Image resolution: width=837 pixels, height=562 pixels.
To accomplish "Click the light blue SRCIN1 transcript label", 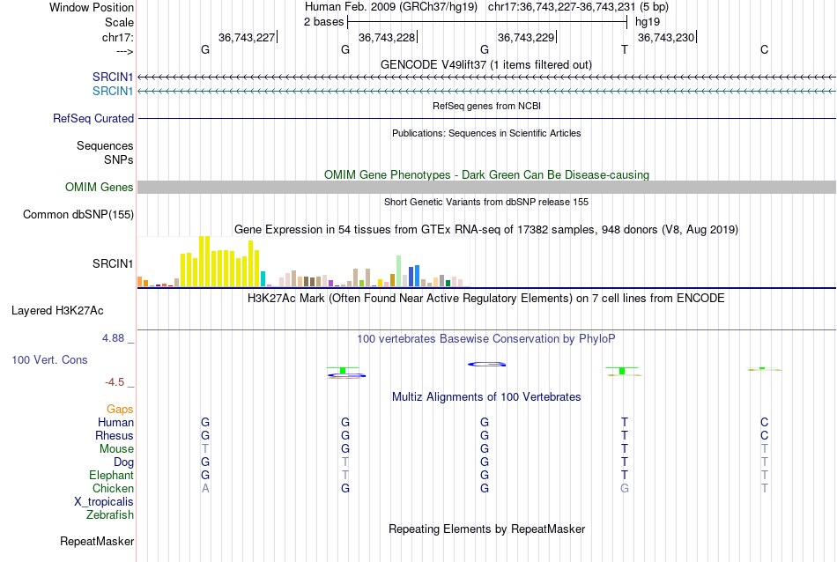I will click(x=113, y=92).
